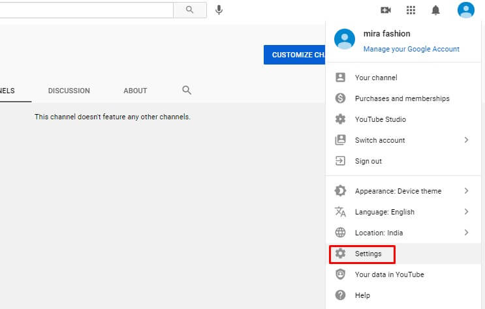This screenshot has width=485, height=309.
Task: Click the Settings gear icon
Action: tap(340, 254)
